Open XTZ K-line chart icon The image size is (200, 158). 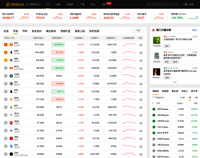(x=141, y=146)
